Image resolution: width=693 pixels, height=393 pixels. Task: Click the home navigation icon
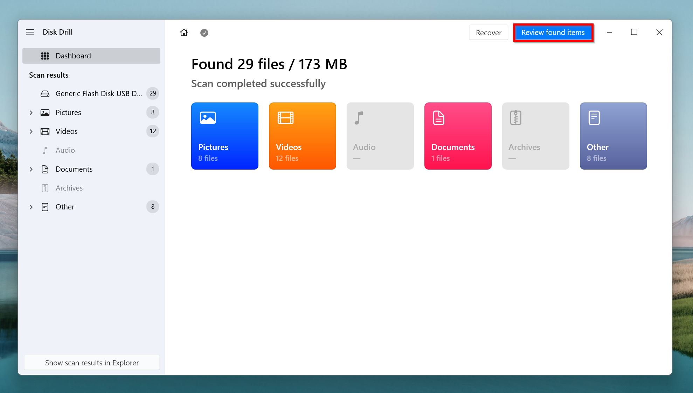[184, 32]
